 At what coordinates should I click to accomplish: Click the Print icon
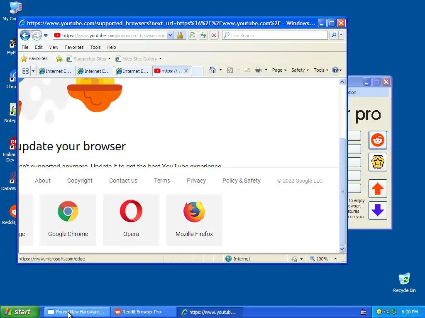(x=258, y=70)
